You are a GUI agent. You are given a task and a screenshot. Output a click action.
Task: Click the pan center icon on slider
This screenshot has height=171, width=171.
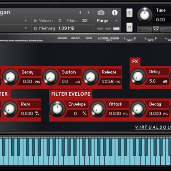pos(156,29)
